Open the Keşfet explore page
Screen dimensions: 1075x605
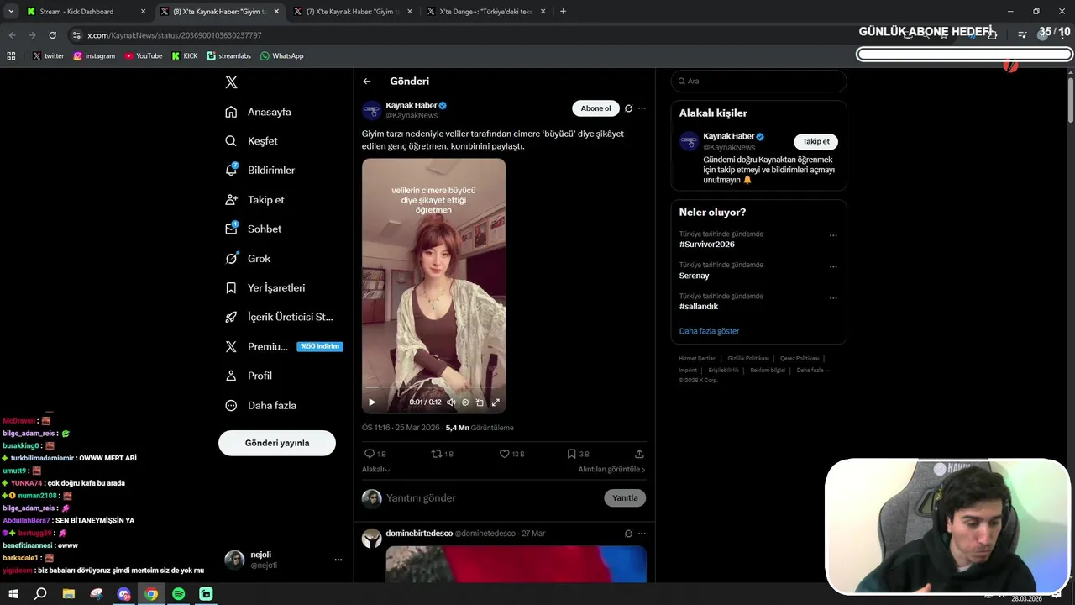(252, 141)
